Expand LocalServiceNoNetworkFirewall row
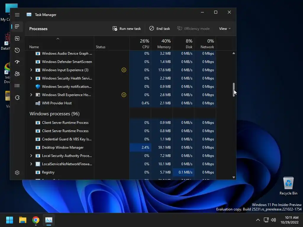The image size is (303, 227). click(31, 164)
